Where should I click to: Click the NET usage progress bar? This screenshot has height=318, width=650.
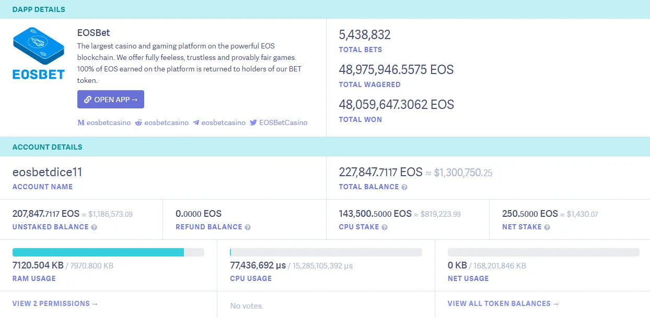coord(543,252)
